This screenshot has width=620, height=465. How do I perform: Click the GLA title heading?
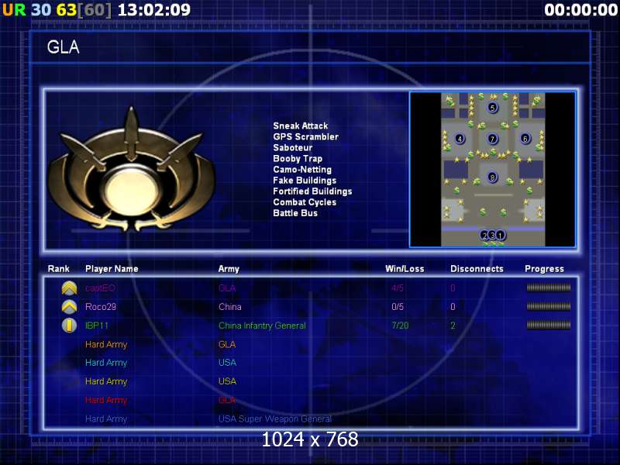click(64, 47)
